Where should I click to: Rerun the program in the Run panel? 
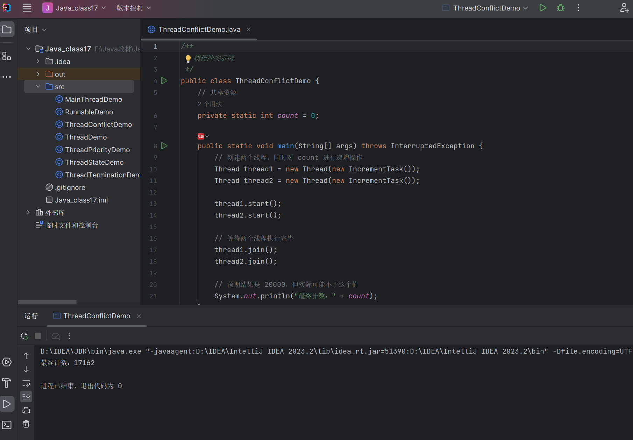click(24, 336)
